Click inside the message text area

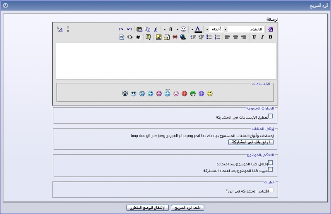click(x=166, y=61)
